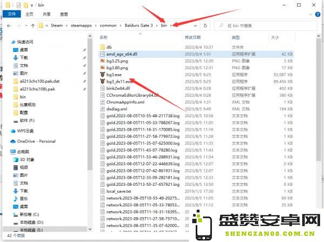324x242 pixels.
Task: Sort by the 类型 column header
Action: [235, 37]
